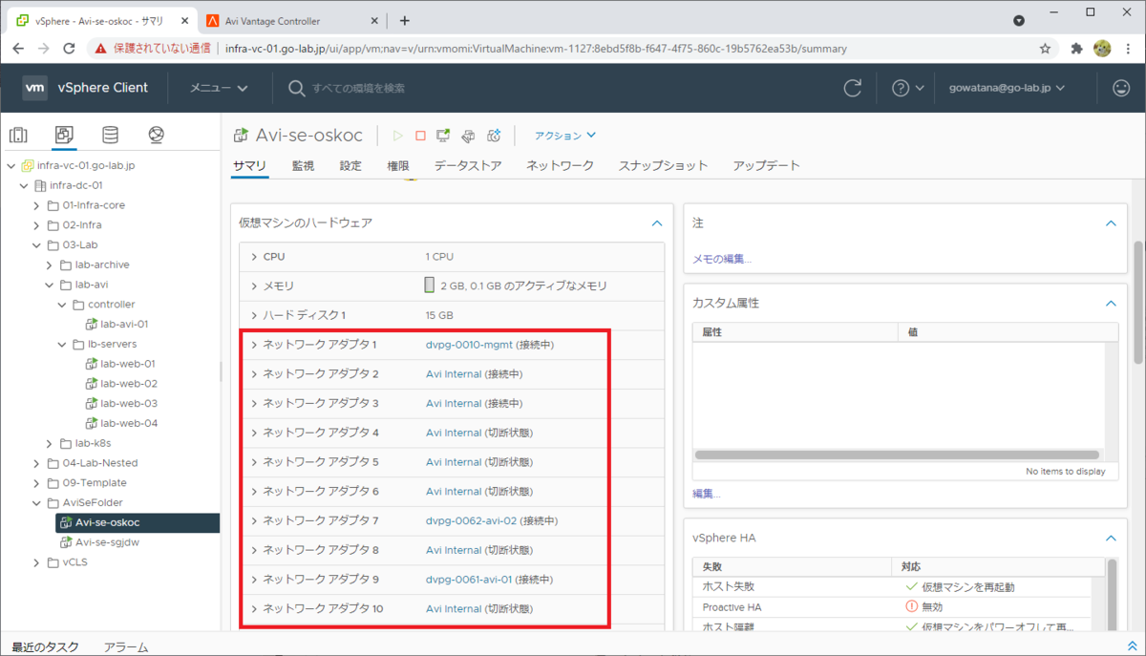Click the take snapshot toolbar icon
1146x656 pixels.
pos(494,136)
